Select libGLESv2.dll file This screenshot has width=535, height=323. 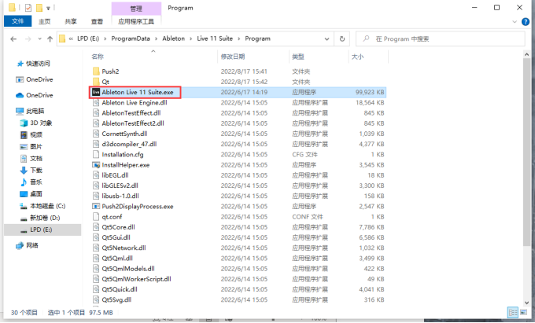[x=120, y=185]
